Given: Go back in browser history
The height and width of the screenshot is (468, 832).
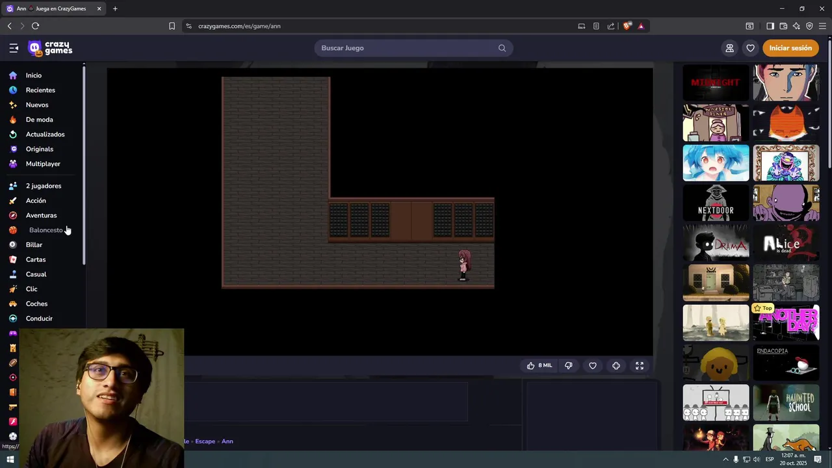Looking at the screenshot, I should pos(9,26).
